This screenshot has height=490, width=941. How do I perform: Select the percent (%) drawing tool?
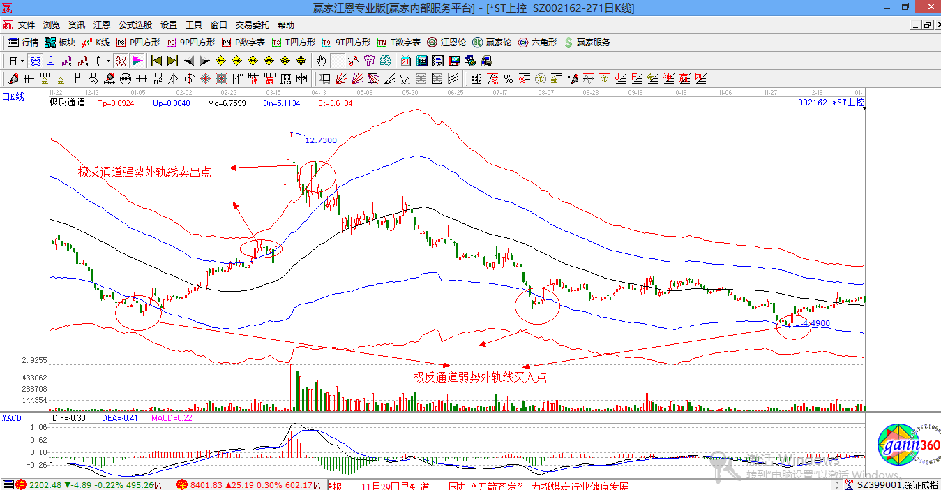pos(509,79)
